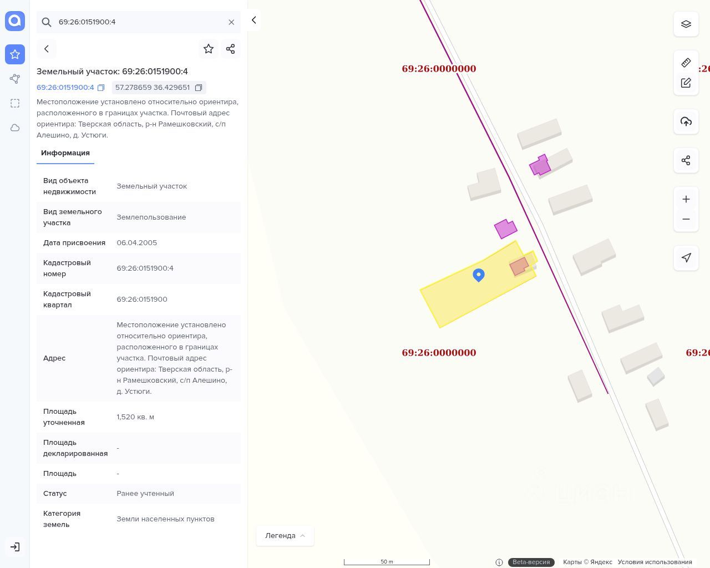Image resolution: width=710 pixels, height=568 pixels.
Task: Click the cloud upload icon on map
Action: pyautogui.click(x=686, y=122)
